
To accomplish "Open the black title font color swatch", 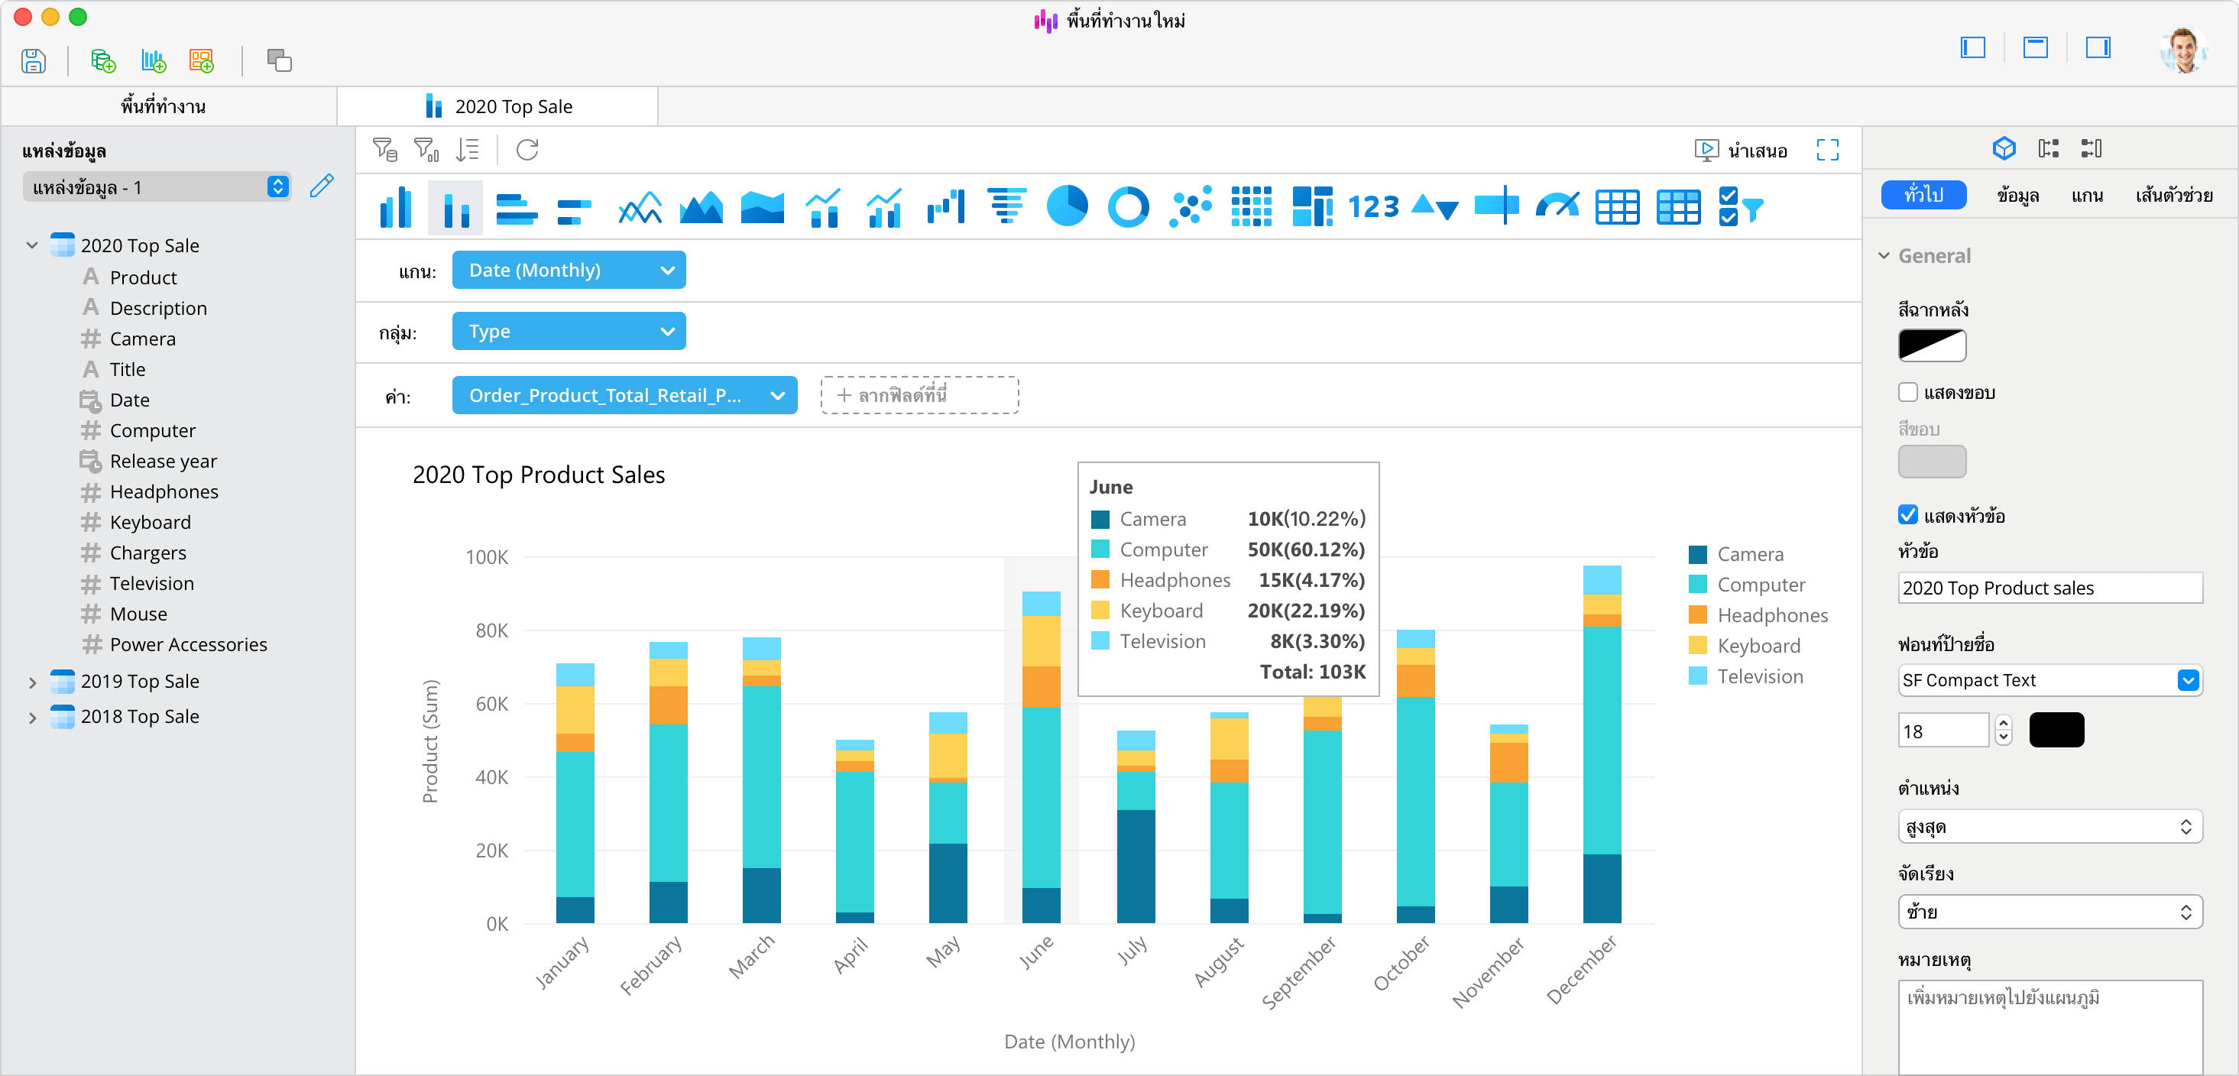I will coord(2056,730).
